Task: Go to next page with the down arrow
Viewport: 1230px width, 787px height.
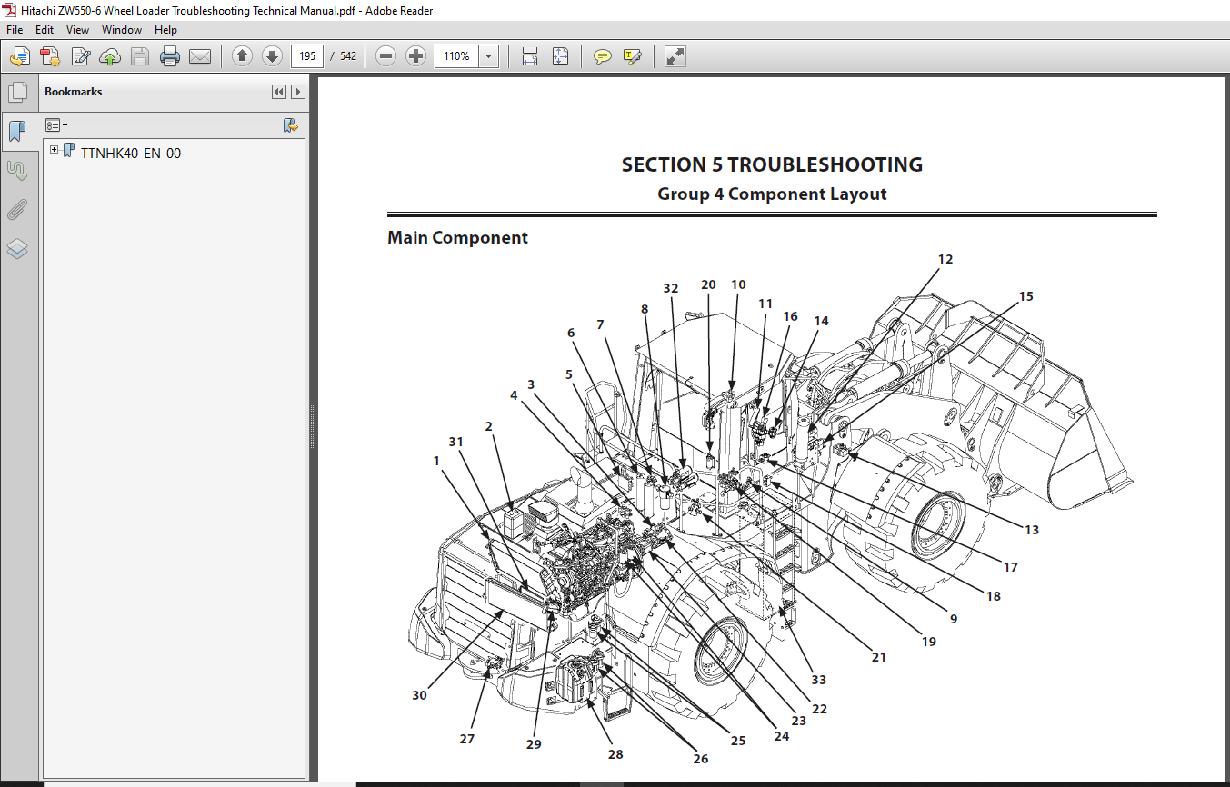Action: pos(272,56)
